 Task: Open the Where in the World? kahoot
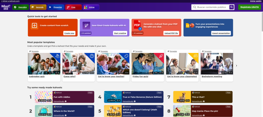coord(64,111)
